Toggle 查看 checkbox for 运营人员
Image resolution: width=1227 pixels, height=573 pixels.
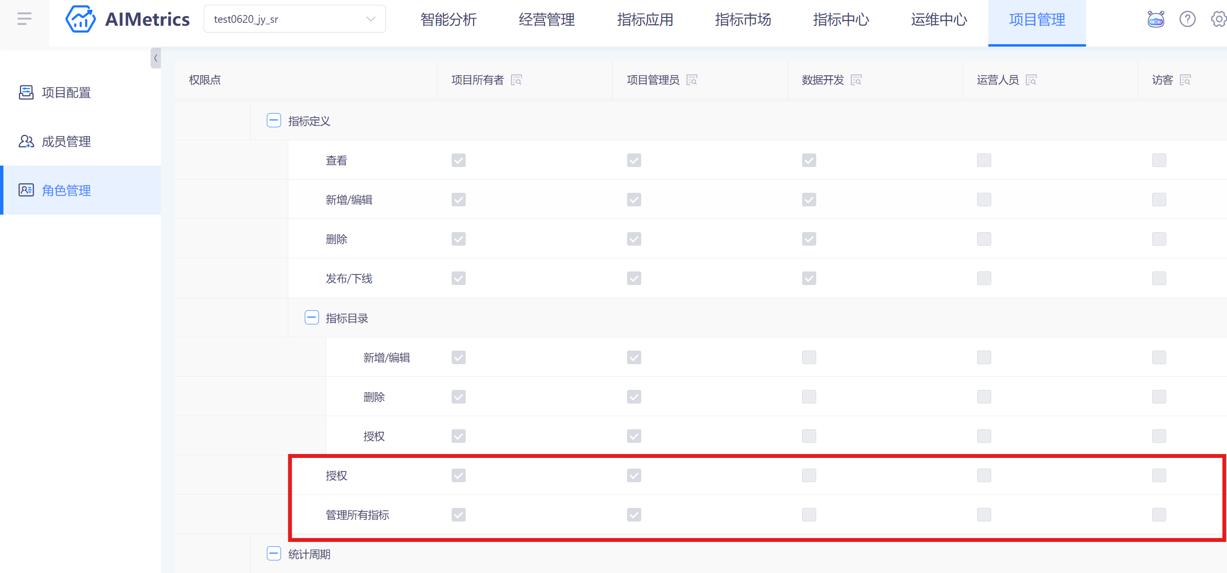[x=984, y=160]
